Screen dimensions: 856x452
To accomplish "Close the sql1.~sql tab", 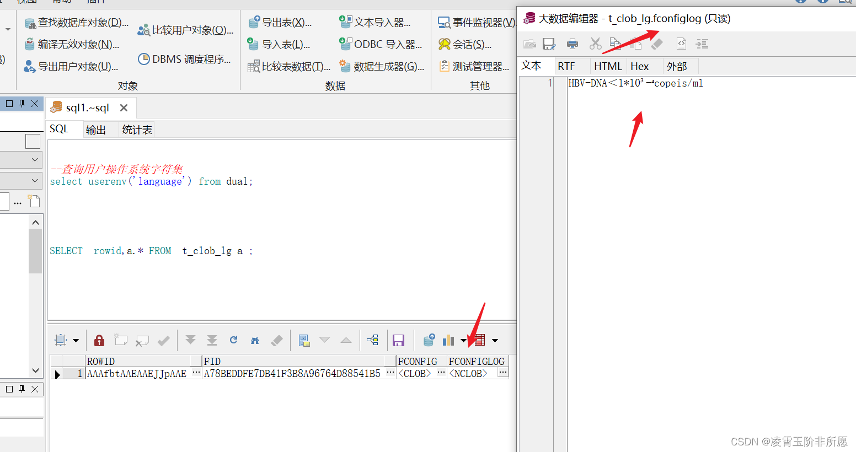I will click(124, 107).
